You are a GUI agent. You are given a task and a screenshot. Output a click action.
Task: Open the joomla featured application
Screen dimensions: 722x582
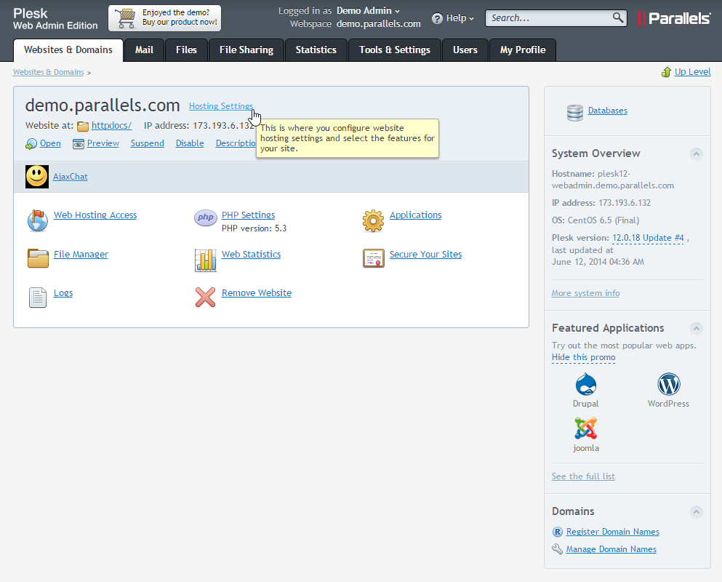pyautogui.click(x=586, y=434)
